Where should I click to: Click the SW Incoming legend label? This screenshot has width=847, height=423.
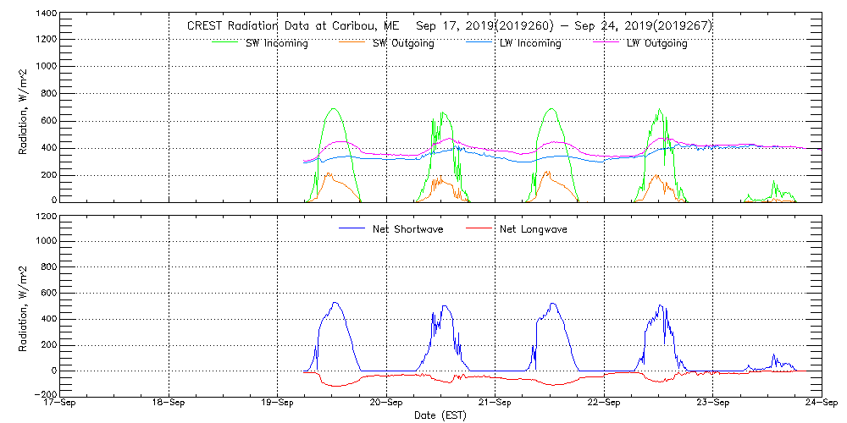[276, 43]
